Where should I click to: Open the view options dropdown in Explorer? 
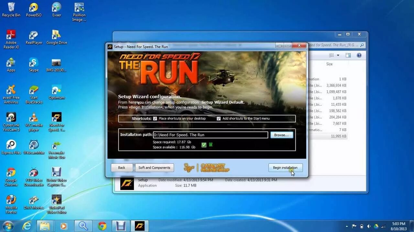(x=338, y=55)
